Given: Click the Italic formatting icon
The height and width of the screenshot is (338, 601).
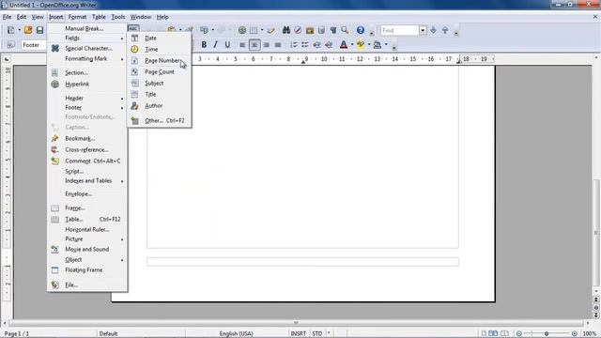Looking at the screenshot, I should [x=215, y=45].
